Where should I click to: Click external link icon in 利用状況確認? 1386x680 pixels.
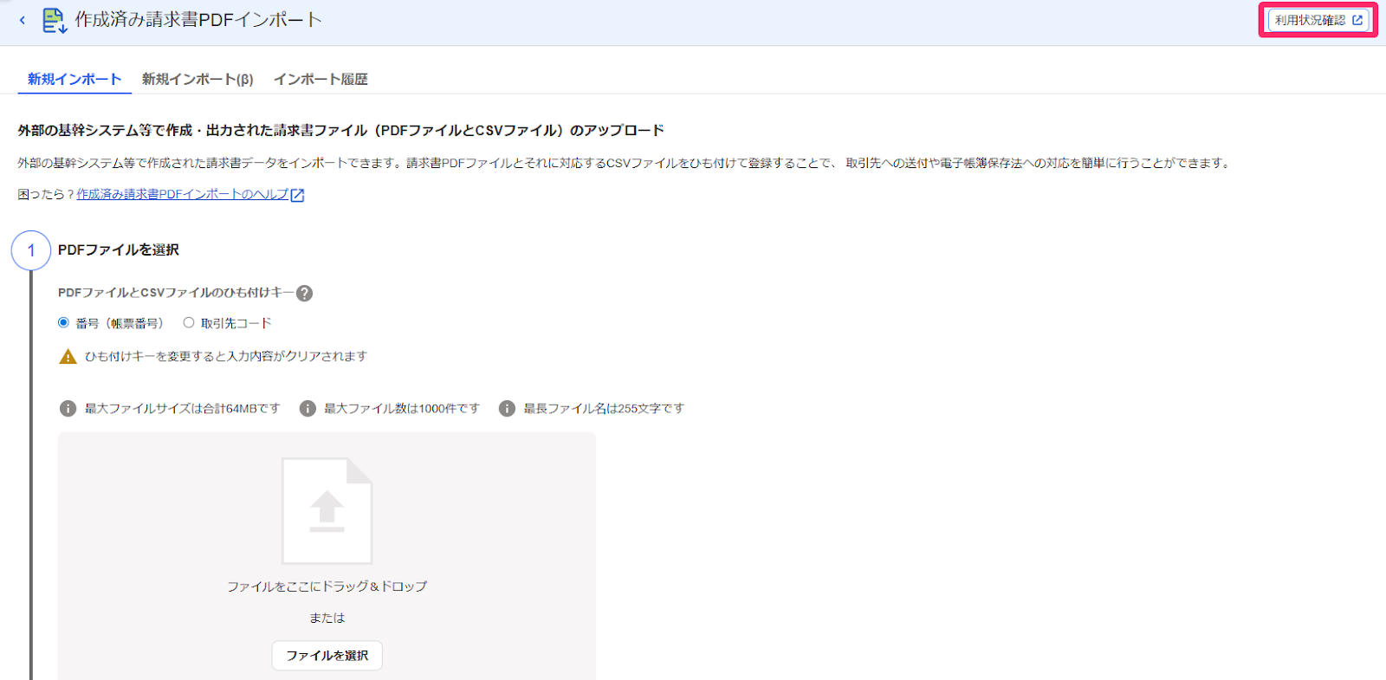pos(1357,20)
